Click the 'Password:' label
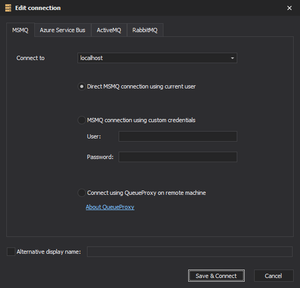Screen dimensions: 300x288 click(x=100, y=157)
